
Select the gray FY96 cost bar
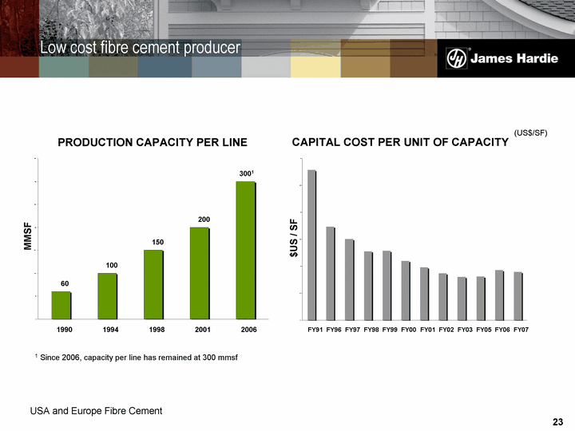coord(331,272)
